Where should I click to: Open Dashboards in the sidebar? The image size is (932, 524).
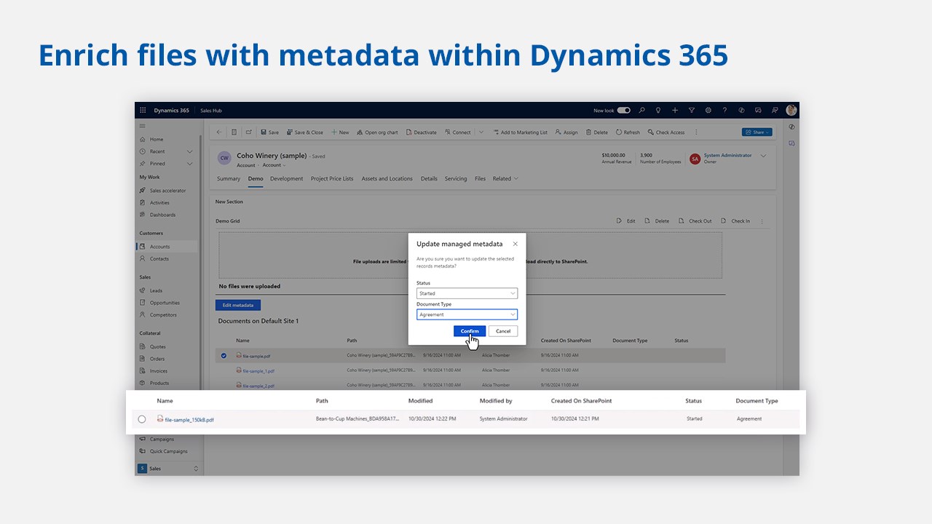162,215
